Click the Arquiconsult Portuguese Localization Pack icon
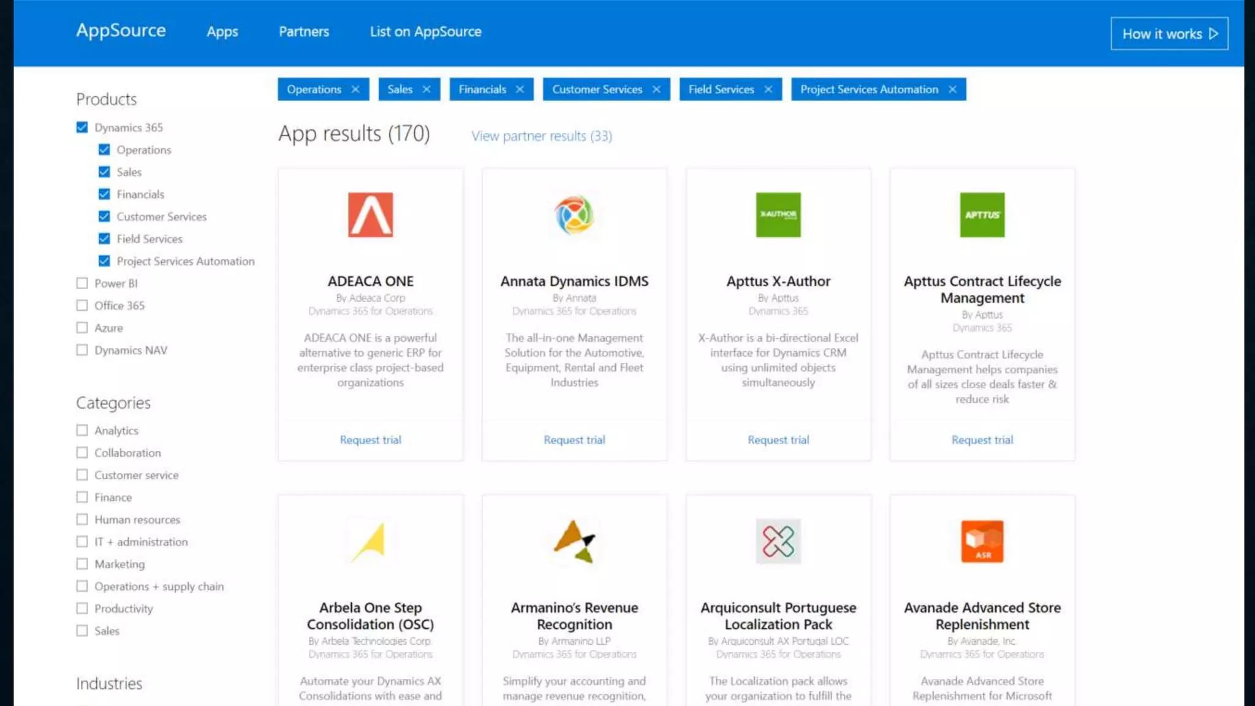The width and height of the screenshot is (1255, 706). click(x=778, y=542)
